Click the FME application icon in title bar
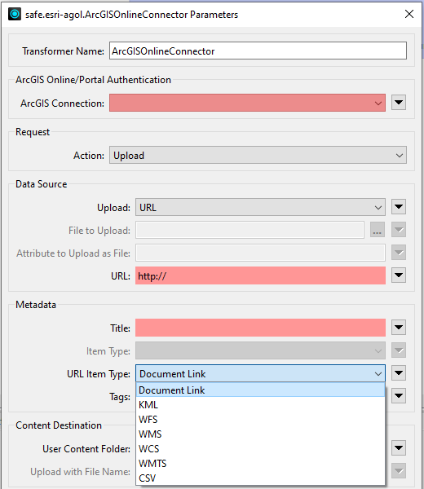 tap(15, 15)
